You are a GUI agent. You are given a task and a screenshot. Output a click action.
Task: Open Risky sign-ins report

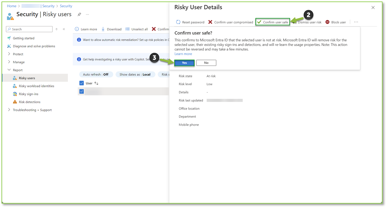(x=28, y=94)
